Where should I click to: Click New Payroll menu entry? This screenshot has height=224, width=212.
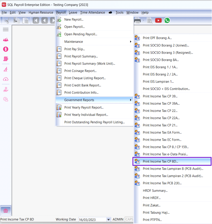tap(74, 19)
